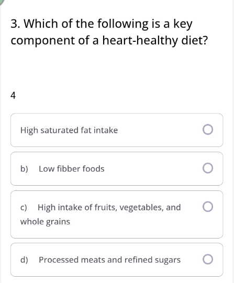Viewport: 234px width, 283px height.
Task: Click the 'Low fibber foods' answer text
Action: point(72,169)
